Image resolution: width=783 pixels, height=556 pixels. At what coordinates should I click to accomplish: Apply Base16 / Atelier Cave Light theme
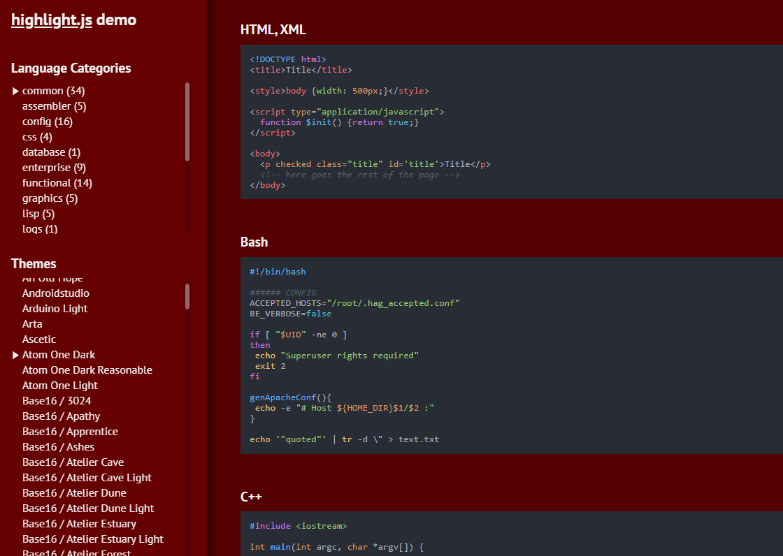87,478
